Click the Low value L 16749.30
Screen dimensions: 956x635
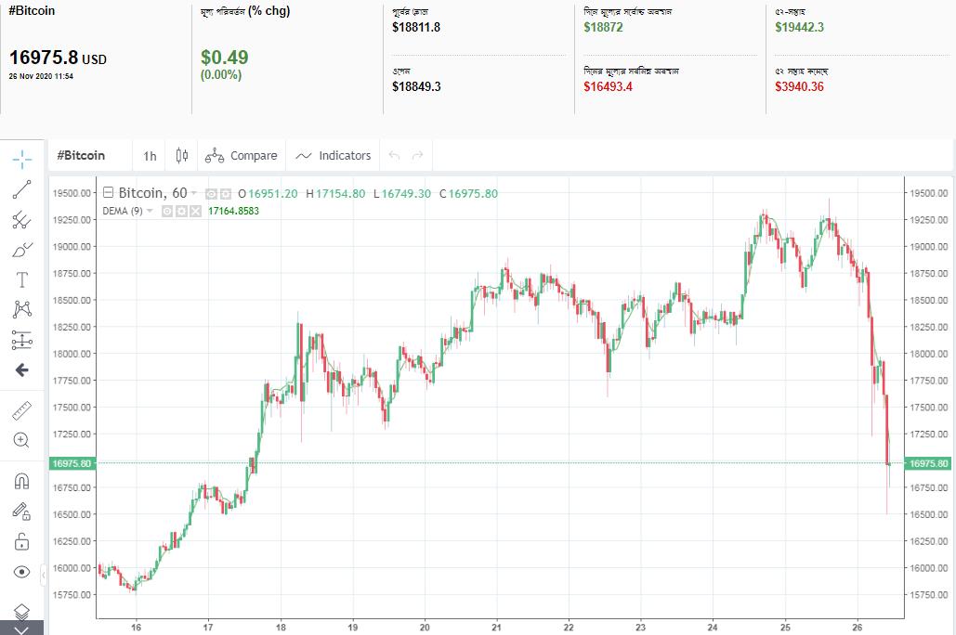(x=401, y=194)
